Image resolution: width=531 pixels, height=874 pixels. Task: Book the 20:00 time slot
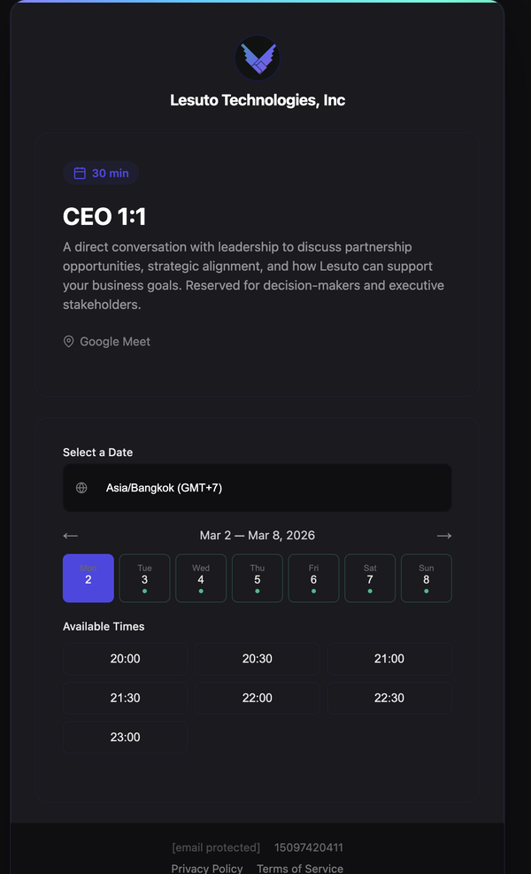[x=125, y=659]
